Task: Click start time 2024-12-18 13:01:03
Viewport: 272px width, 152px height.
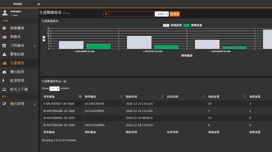Action: pyautogui.click(x=139, y=125)
